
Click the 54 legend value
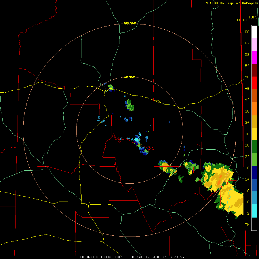(247, 66)
